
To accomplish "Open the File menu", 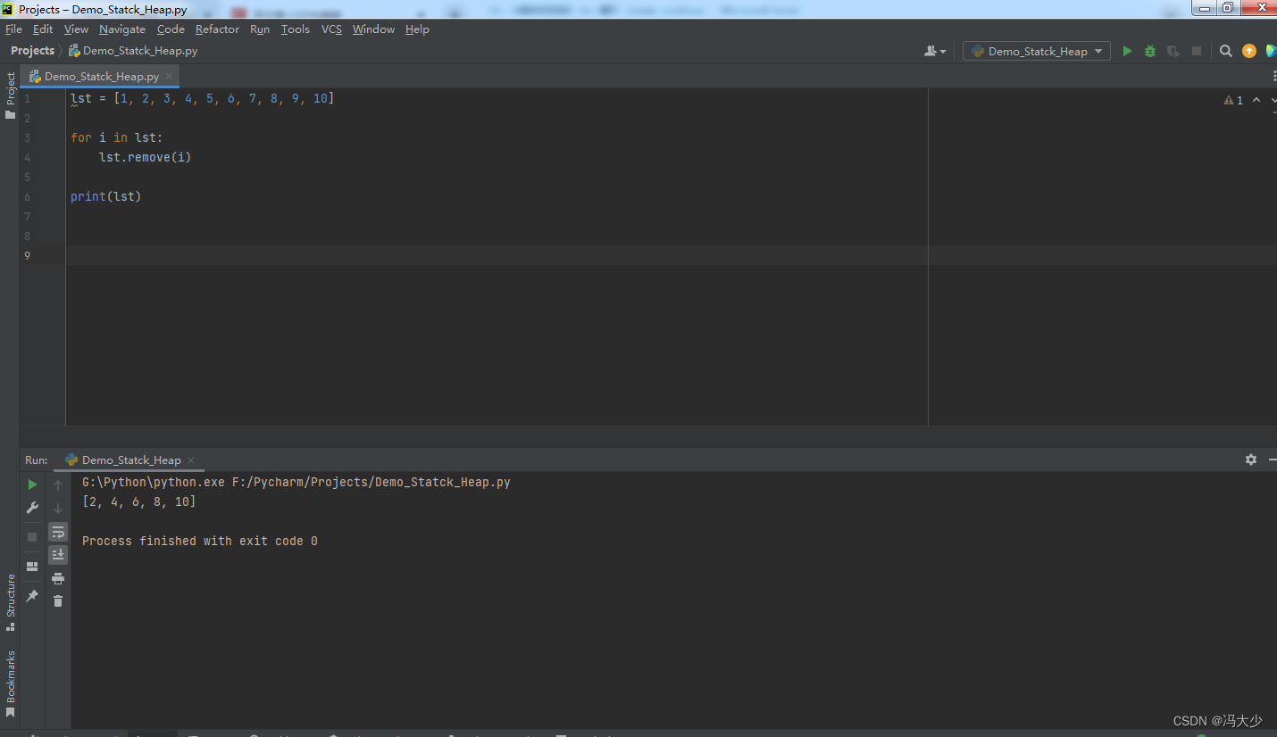I will click(x=13, y=29).
